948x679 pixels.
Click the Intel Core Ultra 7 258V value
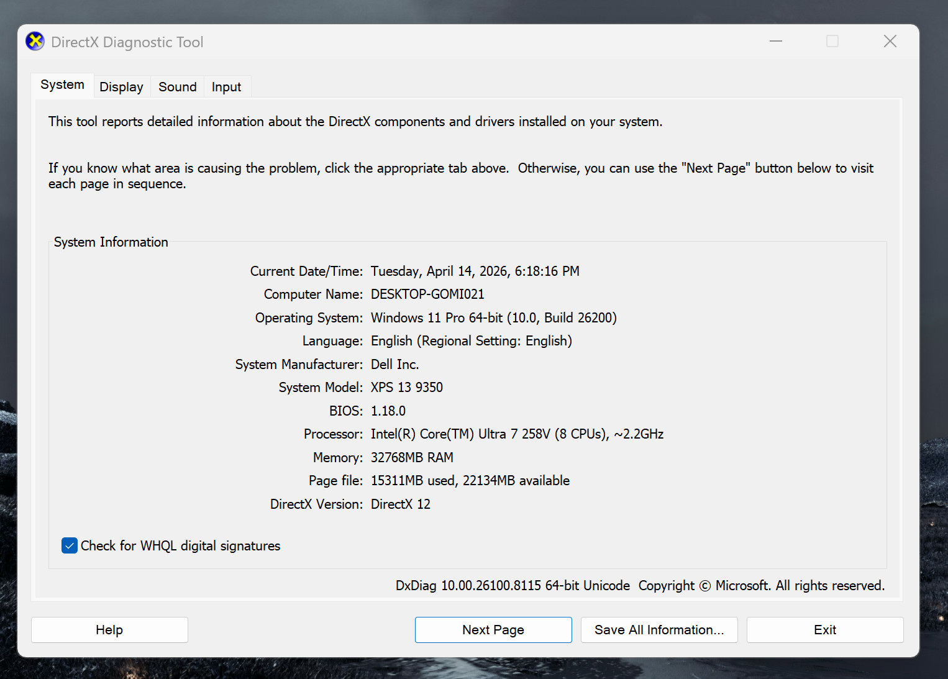pos(517,434)
